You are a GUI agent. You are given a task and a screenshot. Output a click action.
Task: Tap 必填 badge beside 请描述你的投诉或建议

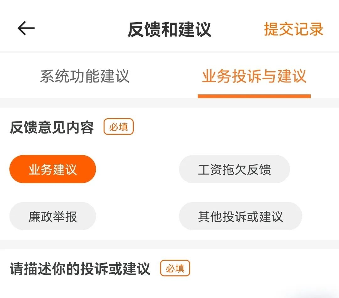pos(175,269)
